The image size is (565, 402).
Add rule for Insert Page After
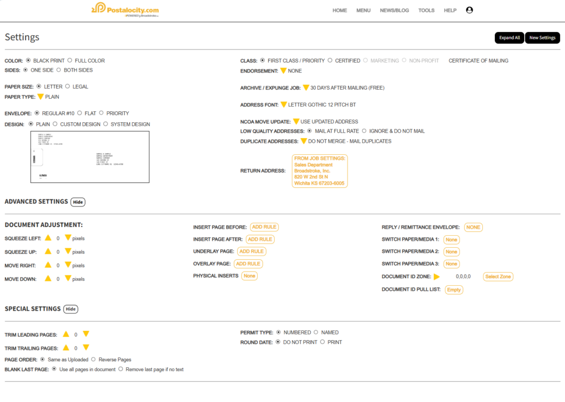260,239
